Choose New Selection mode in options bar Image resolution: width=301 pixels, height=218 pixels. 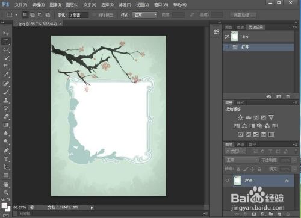[25, 14]
